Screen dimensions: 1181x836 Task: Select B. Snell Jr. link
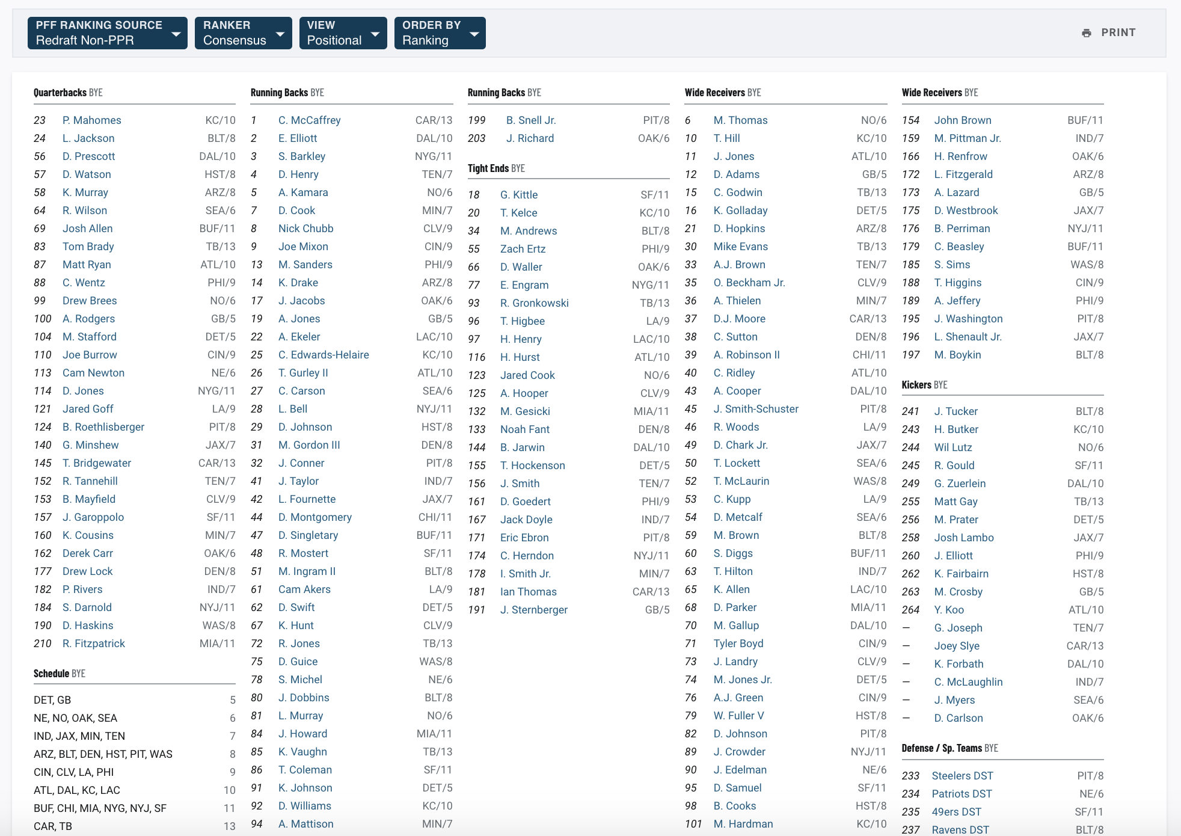point(531,120)
